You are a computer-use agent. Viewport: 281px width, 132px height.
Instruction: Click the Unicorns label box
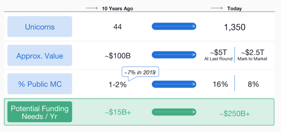tap(40, 27)
